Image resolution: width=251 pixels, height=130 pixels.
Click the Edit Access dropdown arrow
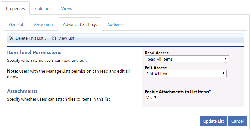[x=223, y=74]
